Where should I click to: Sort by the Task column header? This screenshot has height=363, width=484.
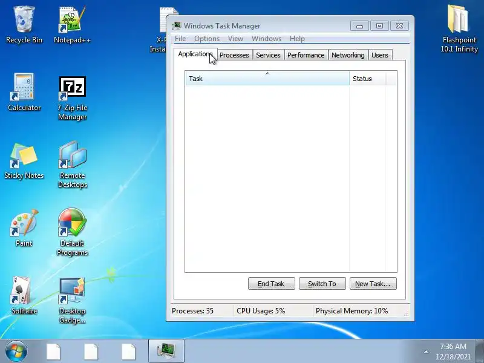pyautogui.click(x=267, y=79)
